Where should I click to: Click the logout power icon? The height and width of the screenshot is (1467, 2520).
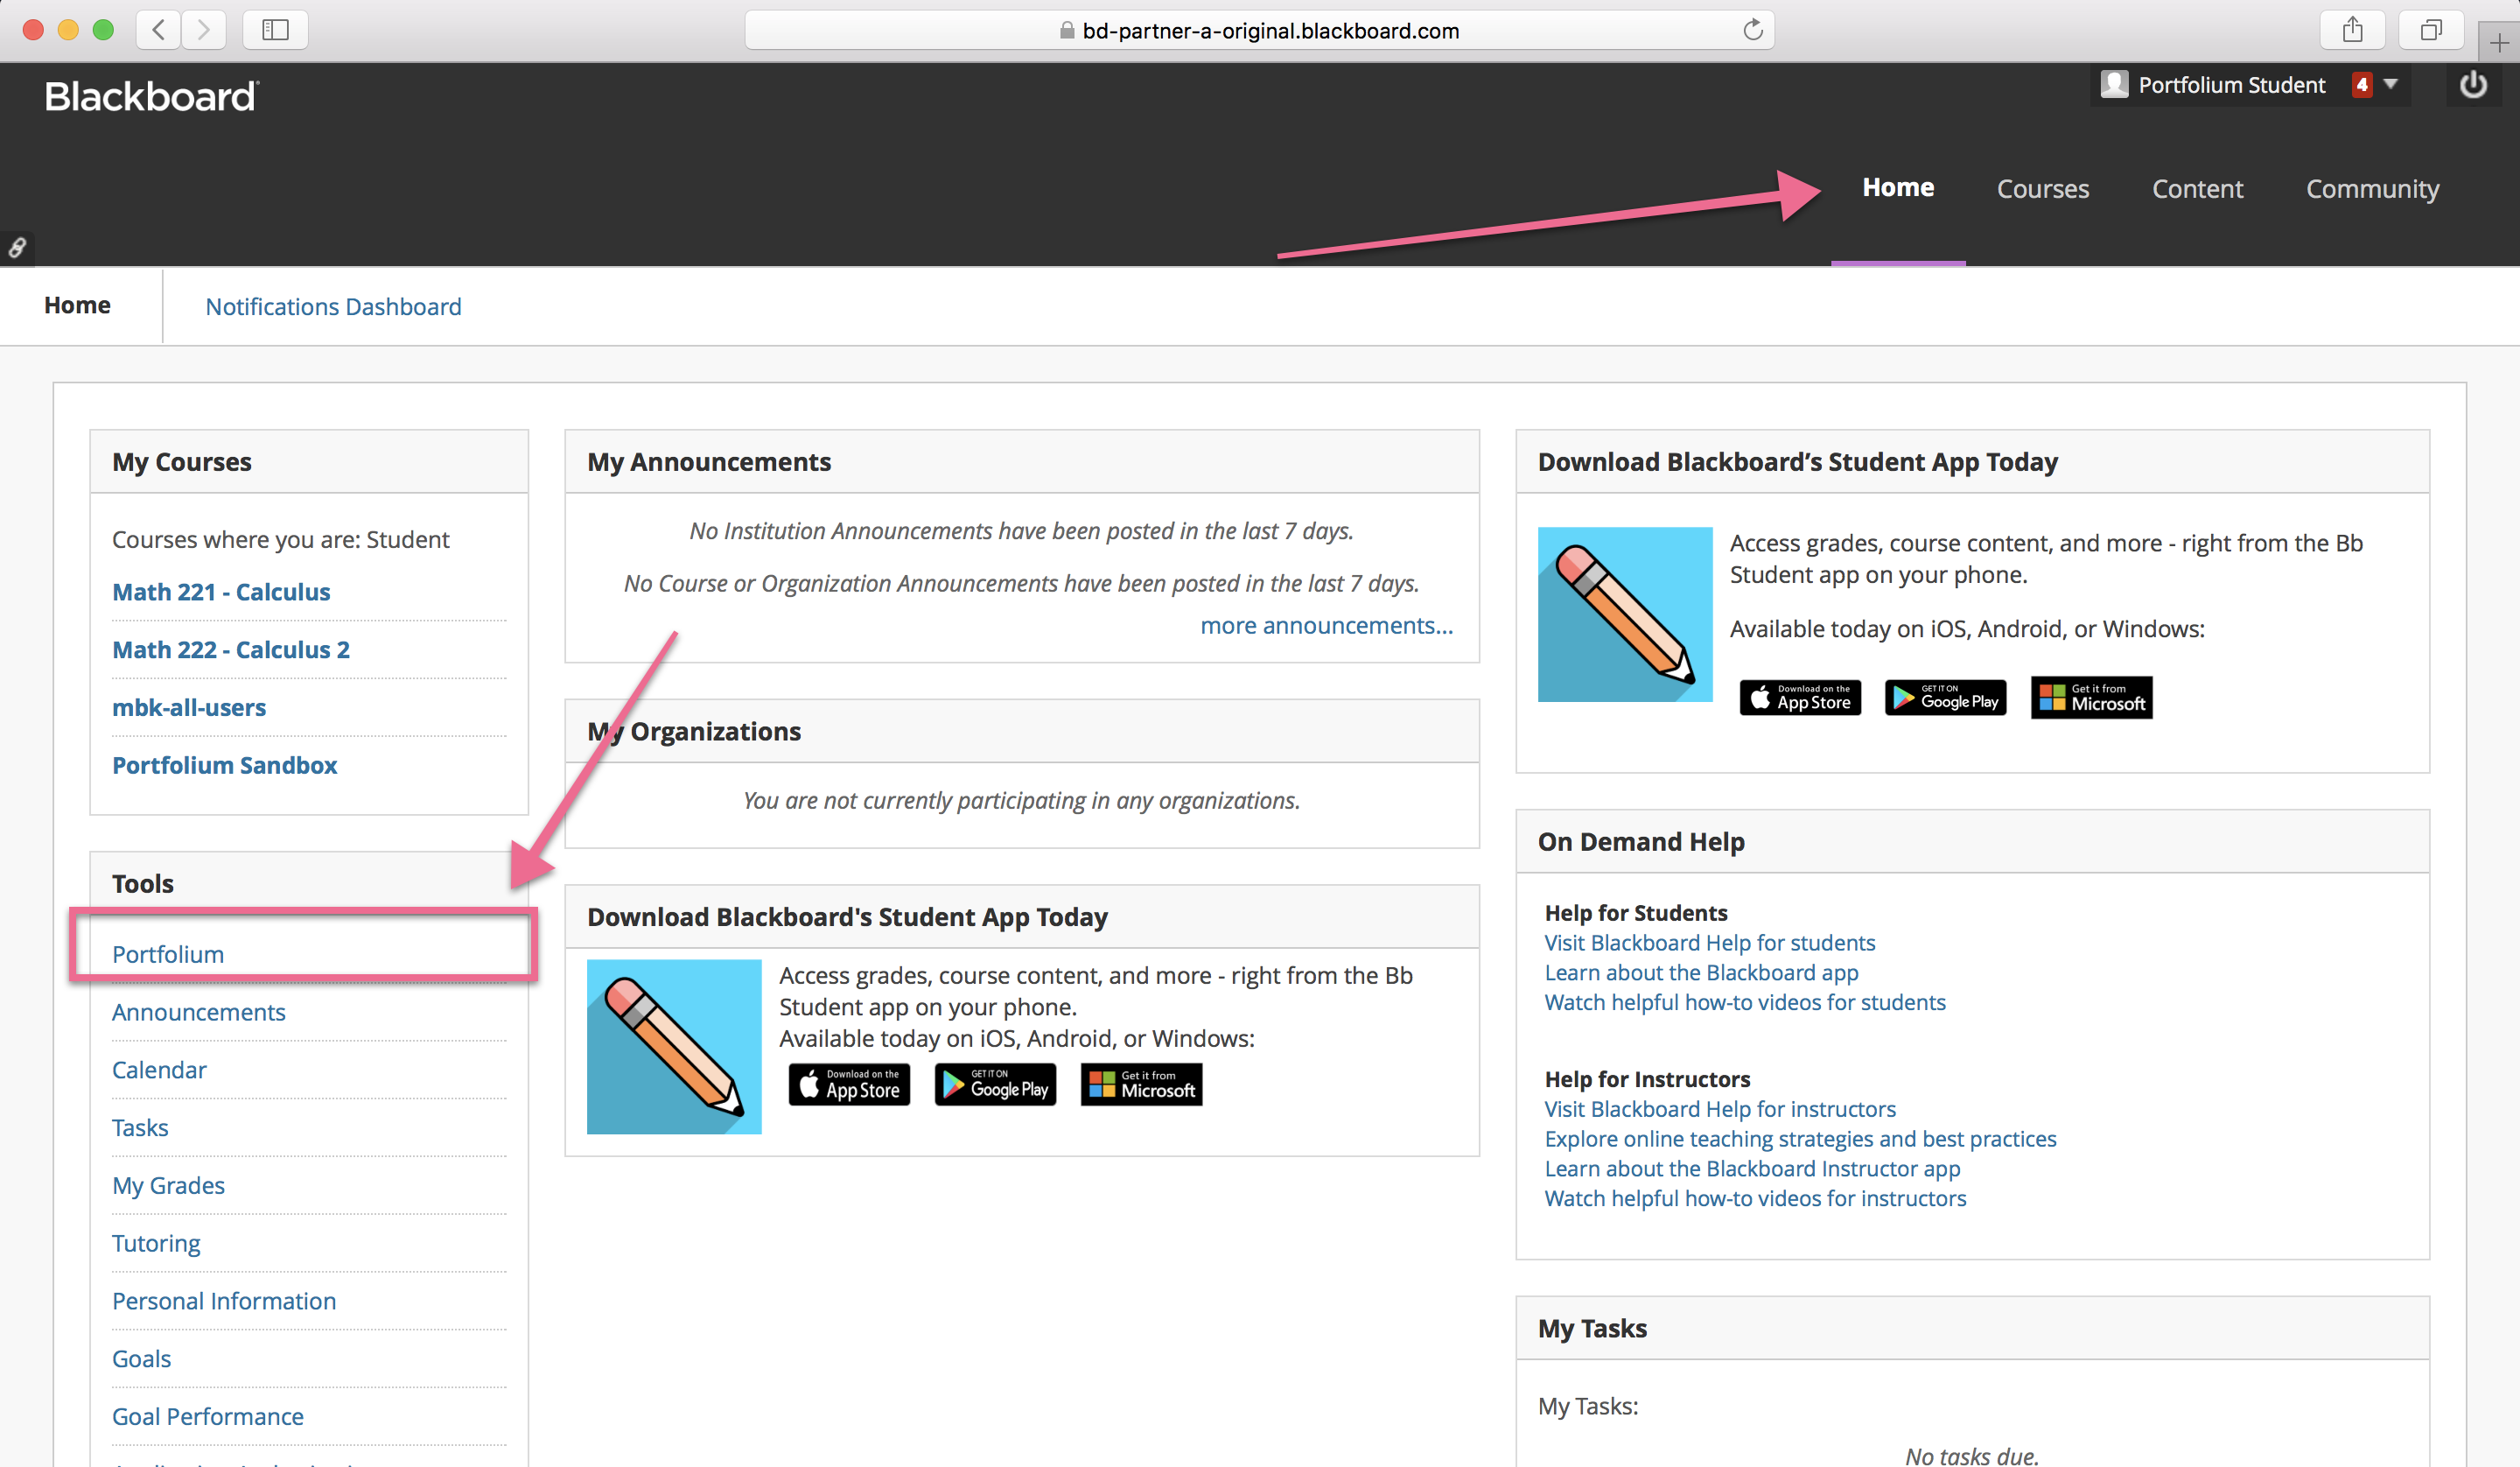tap(2473, 85)
